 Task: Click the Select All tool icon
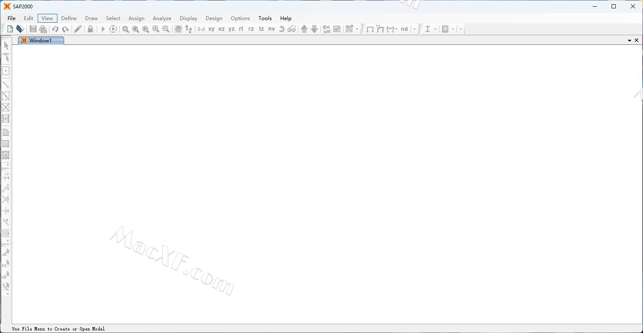[6, 252]
